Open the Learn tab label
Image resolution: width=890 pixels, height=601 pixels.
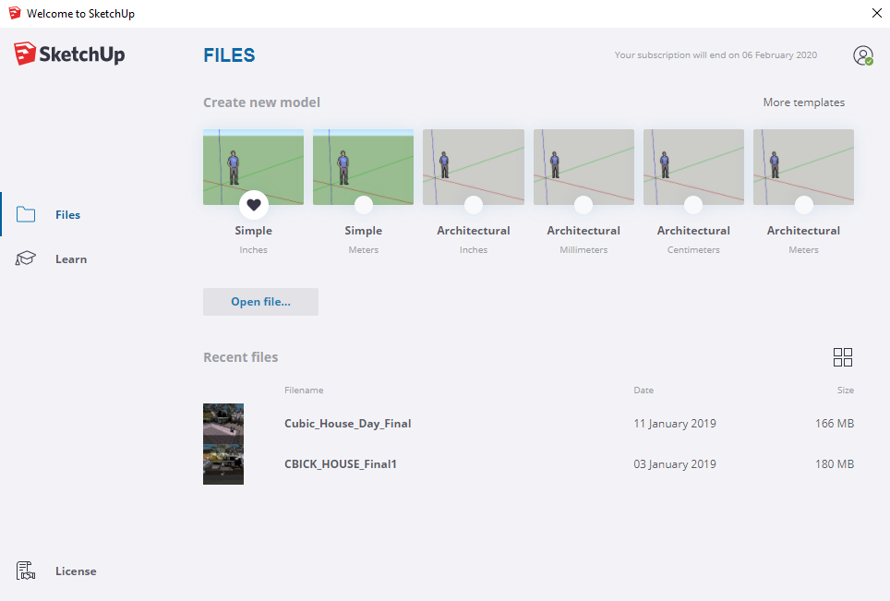[x=71, y=258]
